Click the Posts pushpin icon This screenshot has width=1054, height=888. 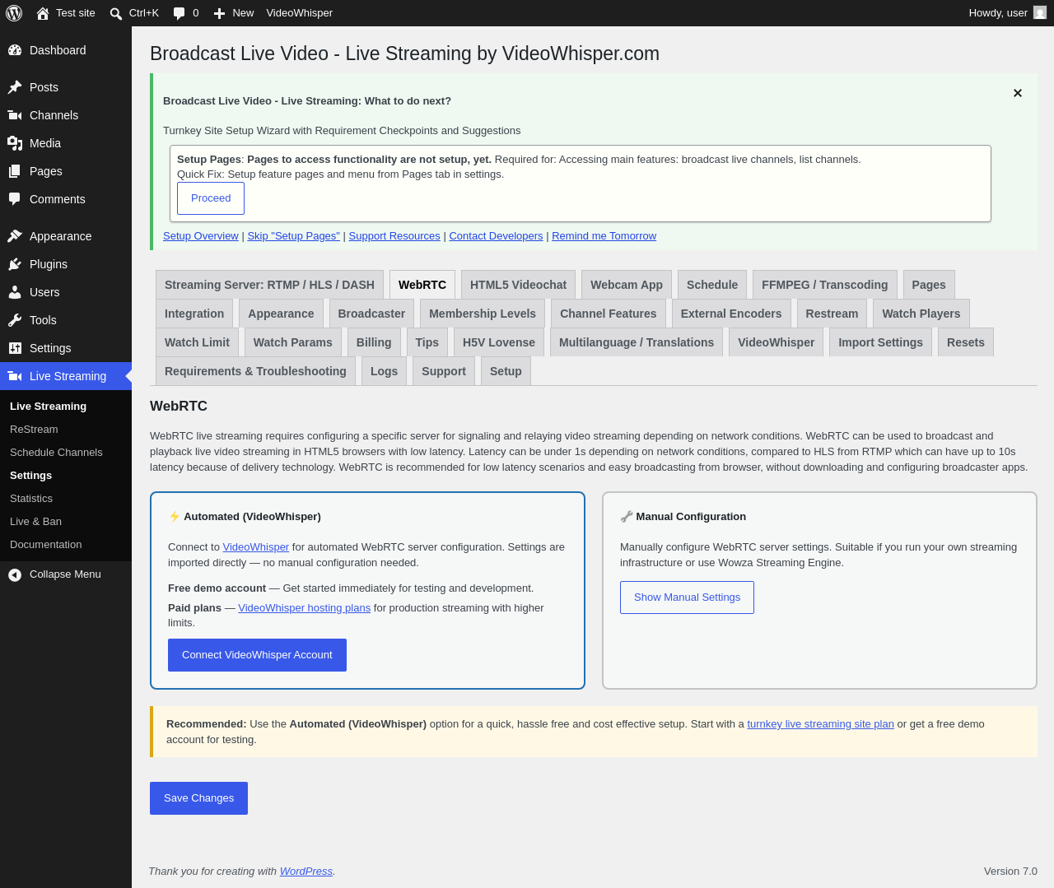[15, 87]
